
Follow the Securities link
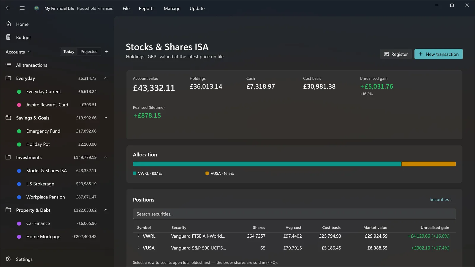(441, 200)
